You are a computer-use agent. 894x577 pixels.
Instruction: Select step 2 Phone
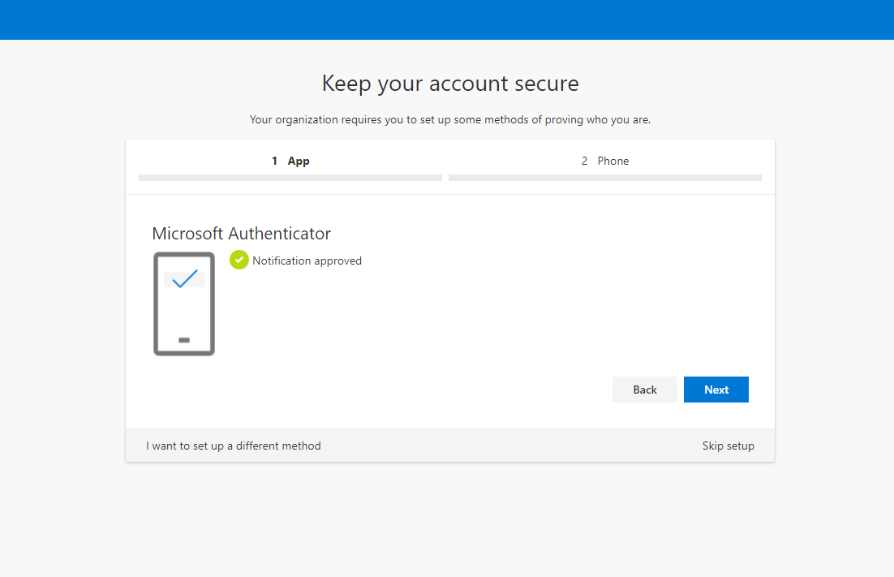(605, 161)
